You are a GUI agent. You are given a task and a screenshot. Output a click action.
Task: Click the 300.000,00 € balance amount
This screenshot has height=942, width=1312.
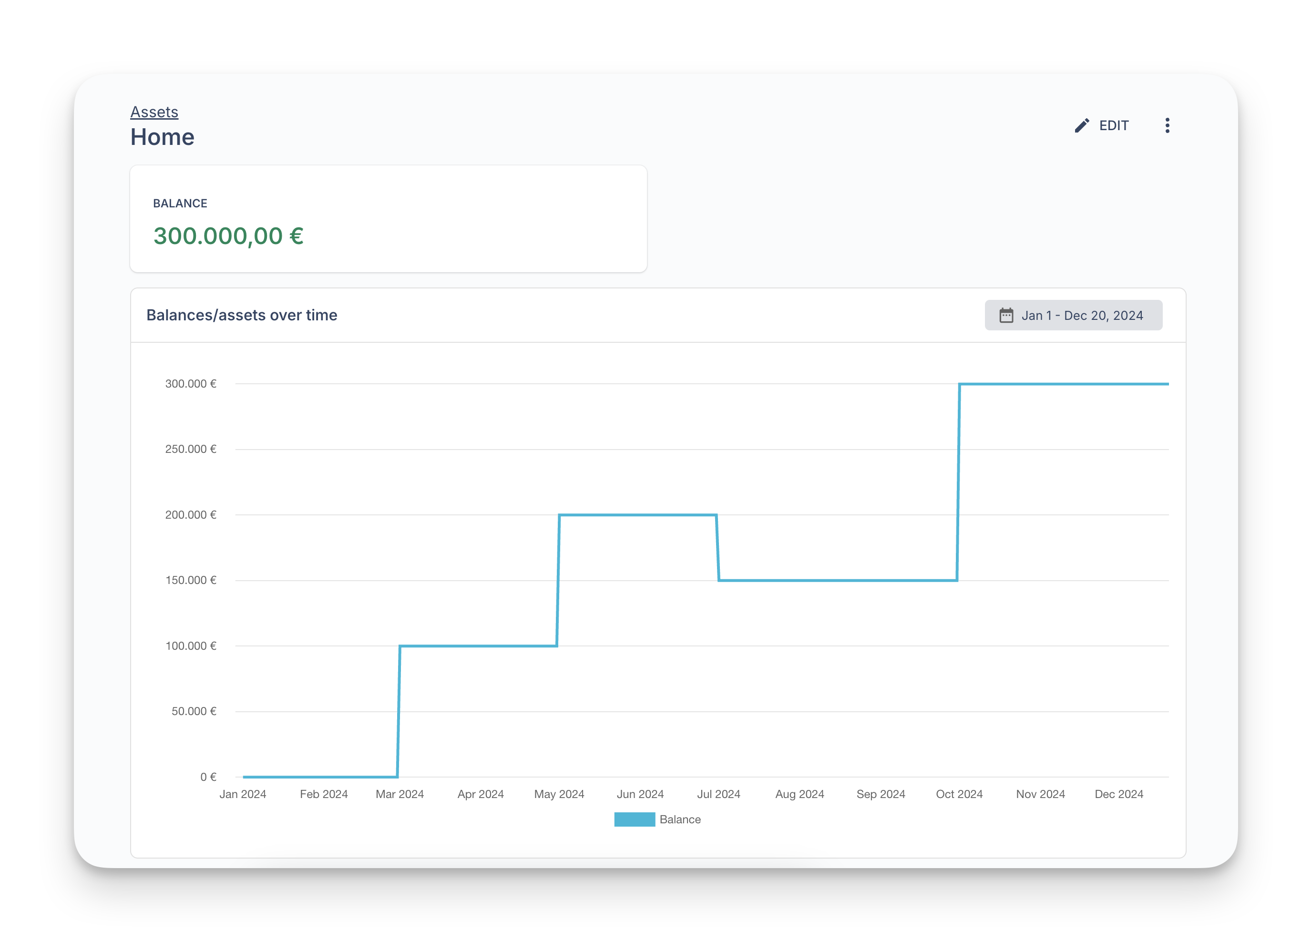[x=228, y=236]
